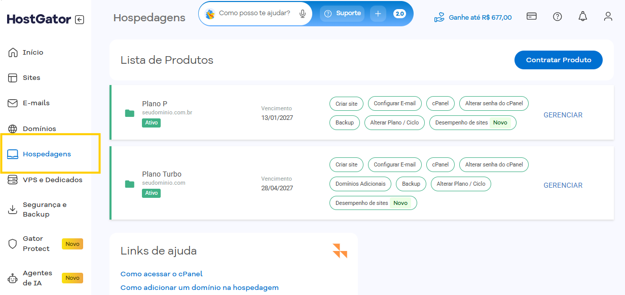Click the Suporte button

click(343, 14)
